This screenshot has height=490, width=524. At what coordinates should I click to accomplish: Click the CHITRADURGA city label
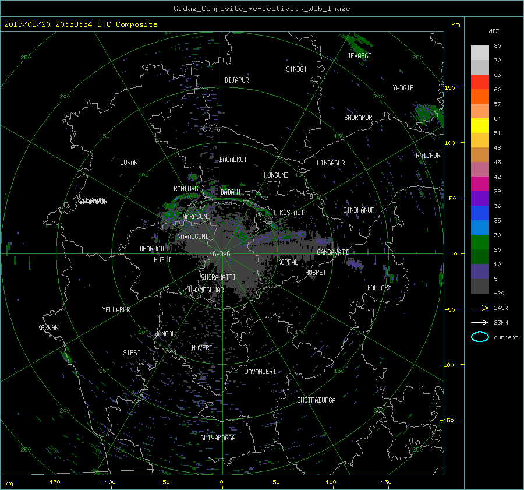tap(317, 400)
